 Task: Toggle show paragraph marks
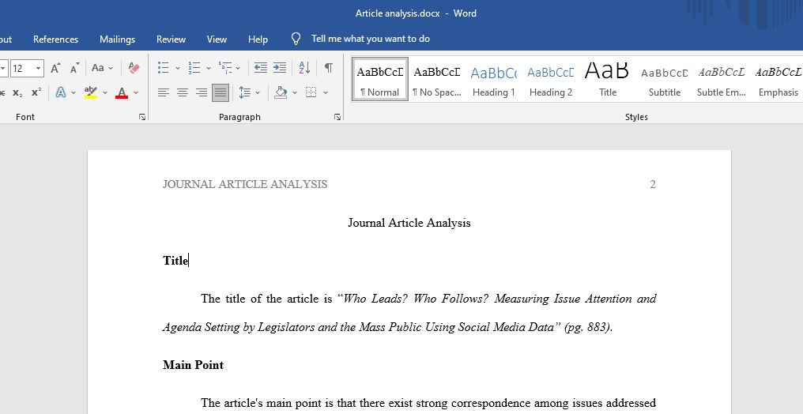pyautogui.click(x=329, y=67)
